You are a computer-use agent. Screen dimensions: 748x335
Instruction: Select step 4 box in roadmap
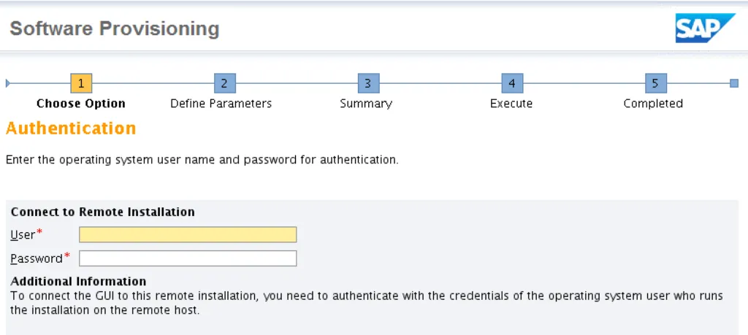tap(512, 83)
